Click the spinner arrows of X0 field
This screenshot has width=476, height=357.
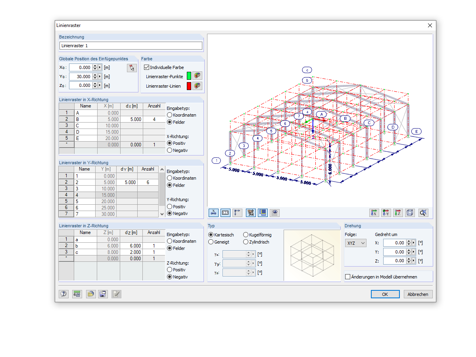[95, 67]
